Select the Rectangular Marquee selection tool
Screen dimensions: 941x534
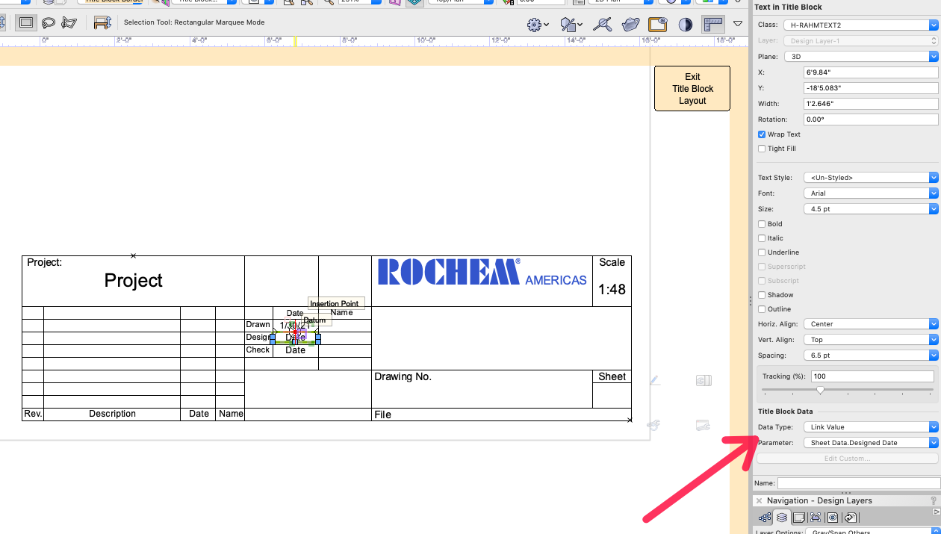(25, 22)
